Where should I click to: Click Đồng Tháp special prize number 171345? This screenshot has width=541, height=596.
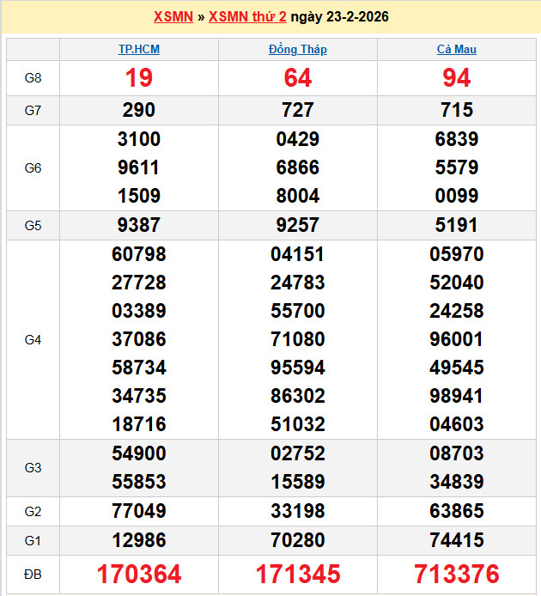(298, 574)
